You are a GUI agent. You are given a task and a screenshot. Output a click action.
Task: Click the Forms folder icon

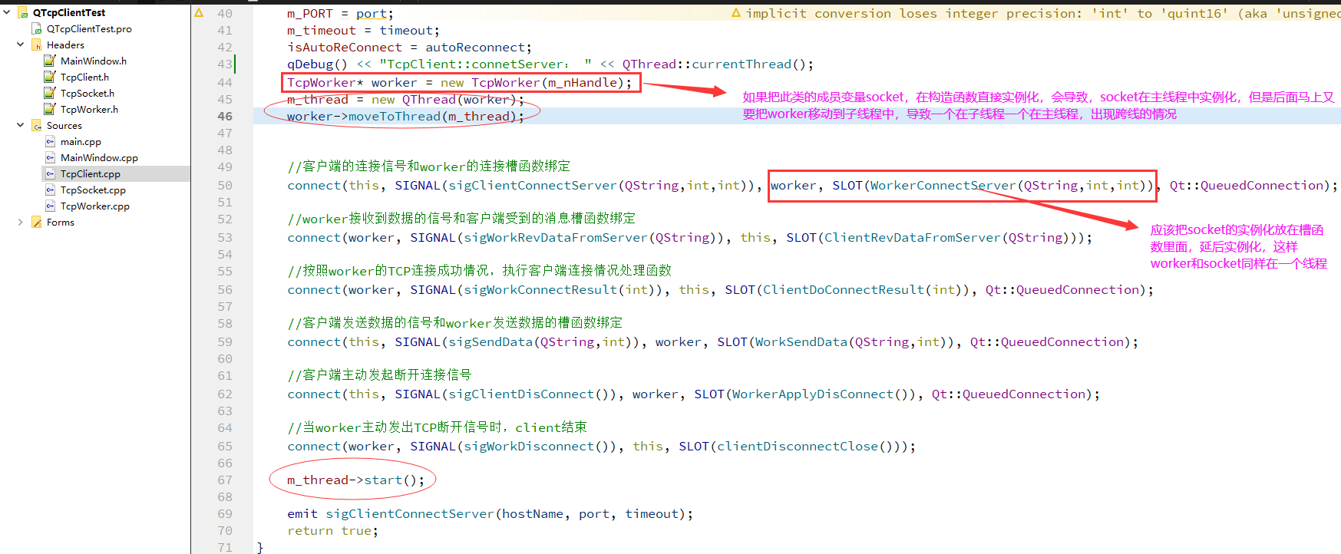coord(37,222)
